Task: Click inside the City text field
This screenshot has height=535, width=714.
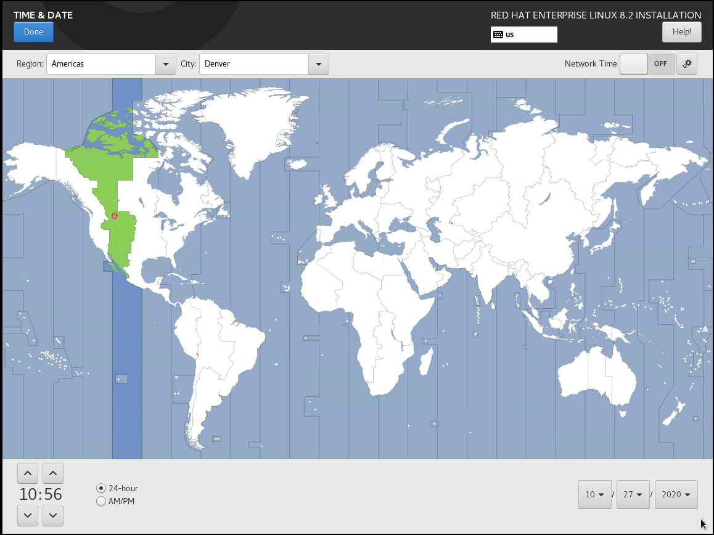Action: point(253,64)
